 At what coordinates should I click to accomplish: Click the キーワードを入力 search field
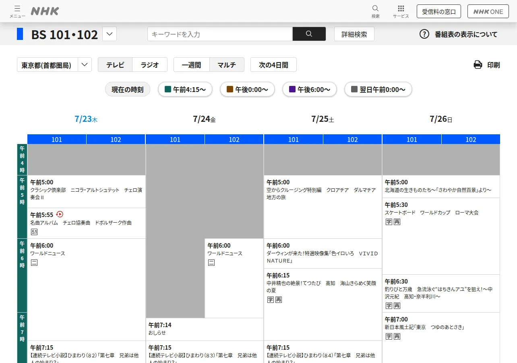click(220, 34)
